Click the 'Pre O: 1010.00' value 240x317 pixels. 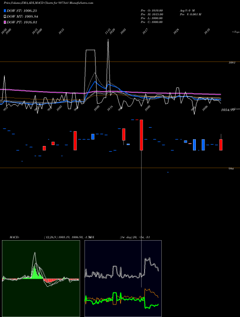152,10
